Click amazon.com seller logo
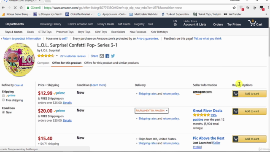 (202, 92)
